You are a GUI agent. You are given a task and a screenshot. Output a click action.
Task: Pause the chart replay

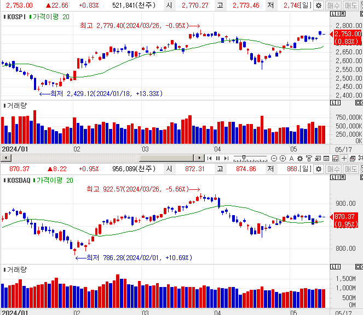218,158
